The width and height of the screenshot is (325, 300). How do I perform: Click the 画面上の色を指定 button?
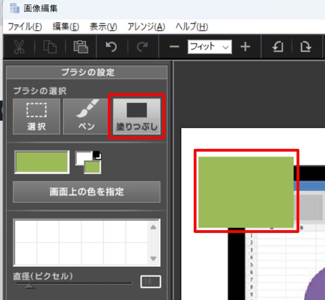(87, 192)
